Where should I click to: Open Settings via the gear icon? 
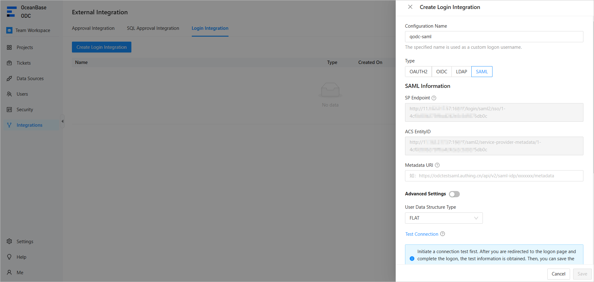pyautogui.click(x=9, y=242)
